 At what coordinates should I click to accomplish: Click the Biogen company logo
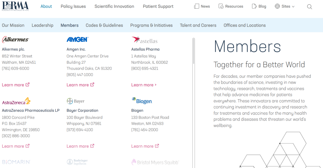tap(142, 101)
